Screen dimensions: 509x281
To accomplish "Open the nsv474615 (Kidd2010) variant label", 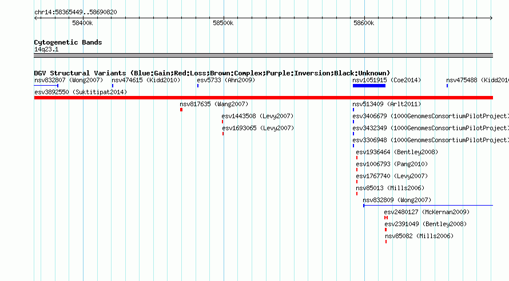I will (146, 80).
